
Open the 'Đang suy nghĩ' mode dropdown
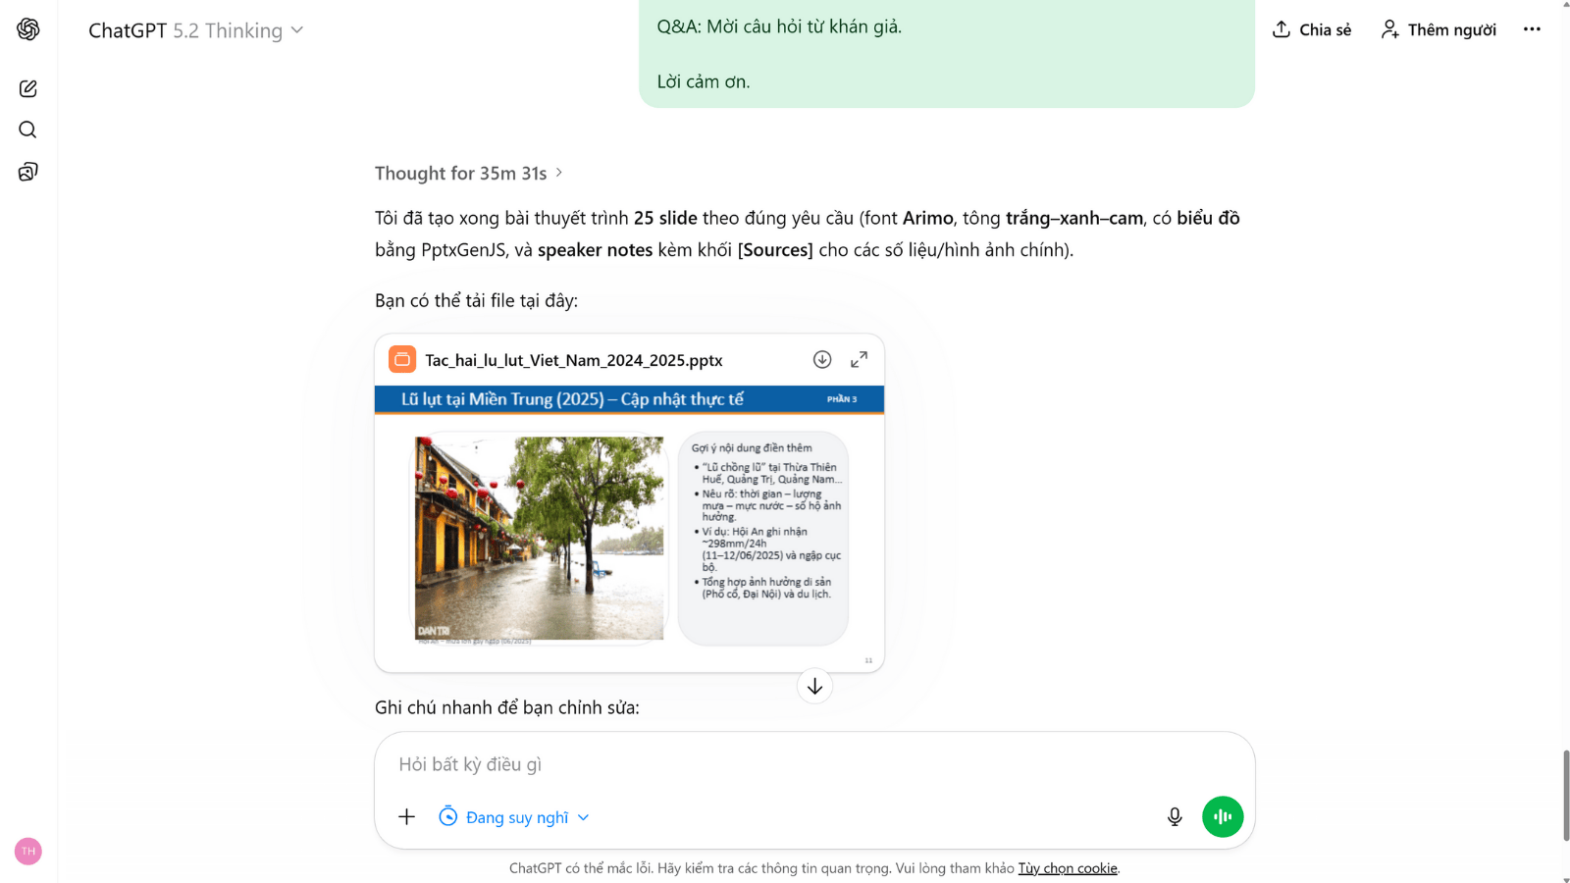[x=515, y=817]
